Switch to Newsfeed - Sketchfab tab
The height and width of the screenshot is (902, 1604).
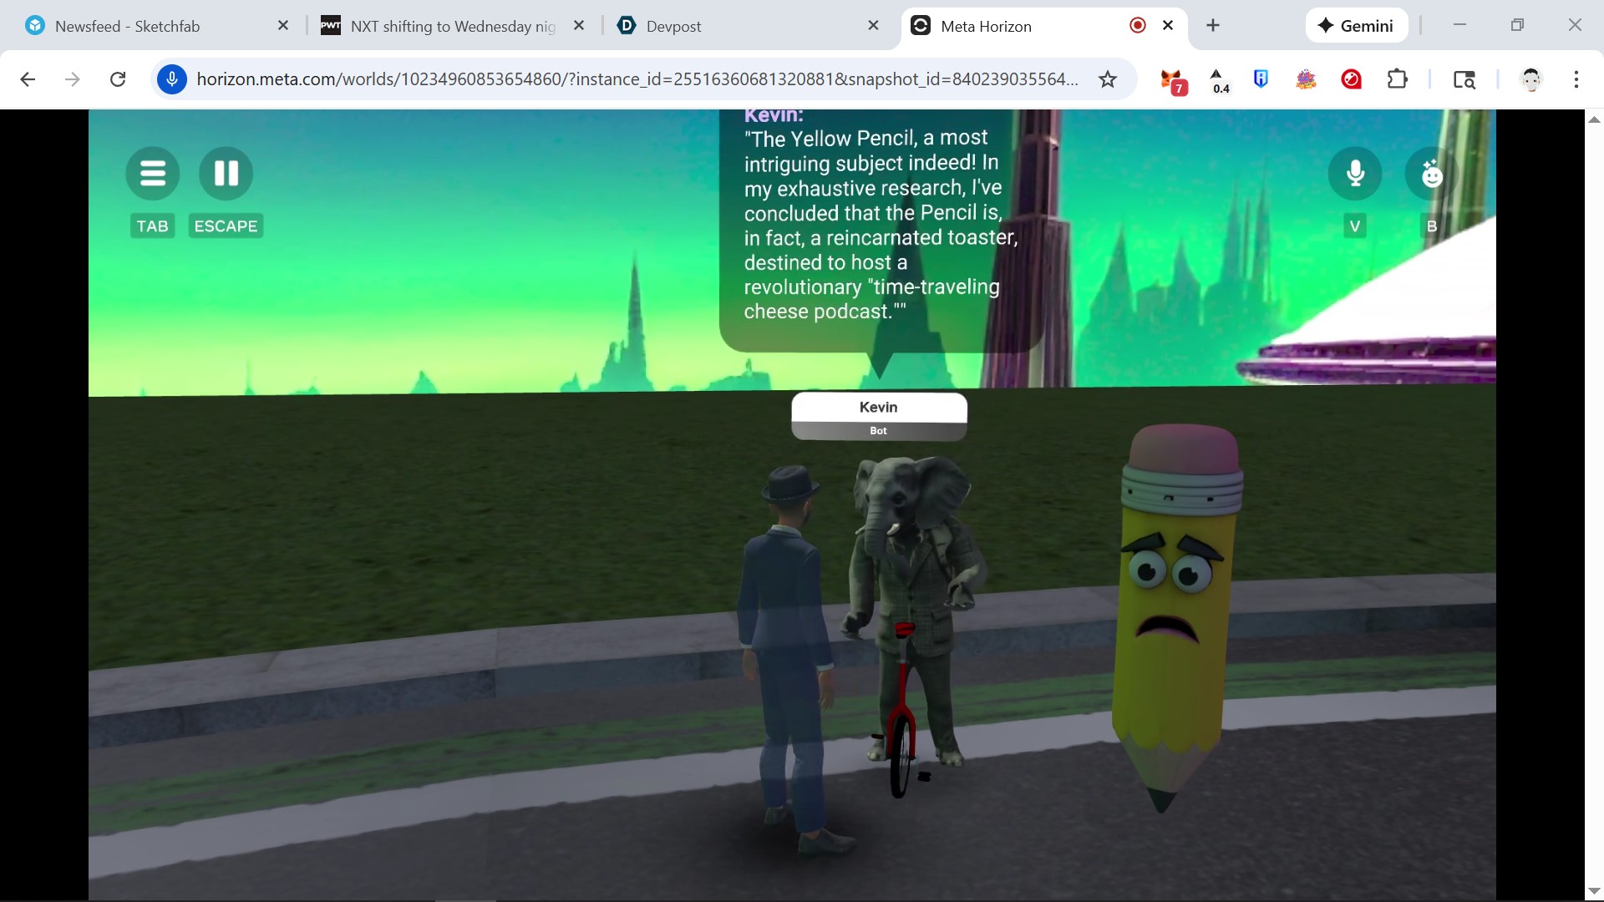(x=127, y=26)
